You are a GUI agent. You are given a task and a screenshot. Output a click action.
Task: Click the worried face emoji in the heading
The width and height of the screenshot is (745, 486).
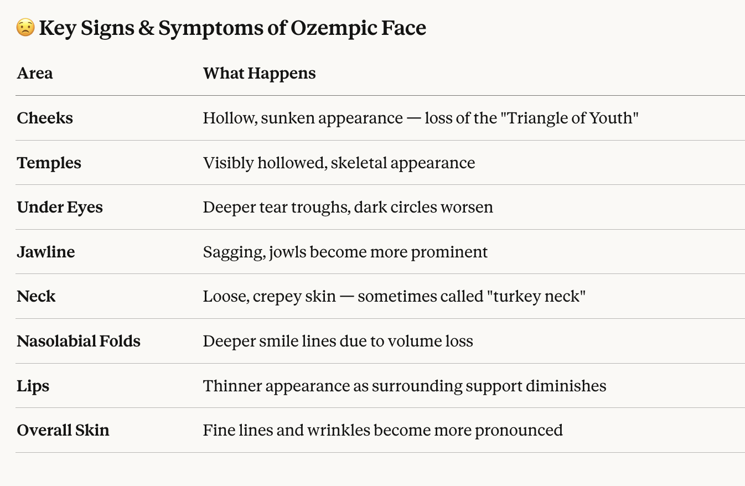point(25,28)
